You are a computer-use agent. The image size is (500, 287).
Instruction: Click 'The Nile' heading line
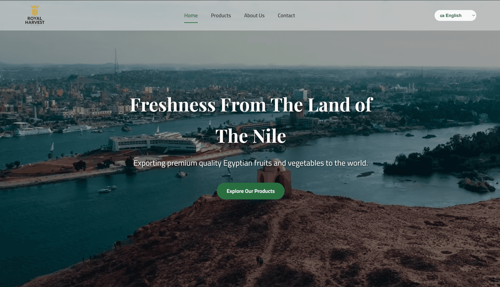pyautogui.click(x=250, y=137)
